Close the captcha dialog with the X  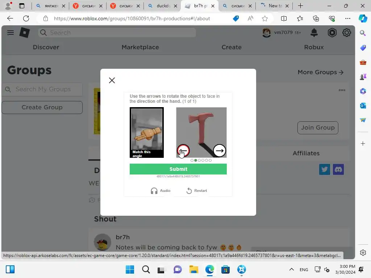pyautogui.click(x=112, y=80)
